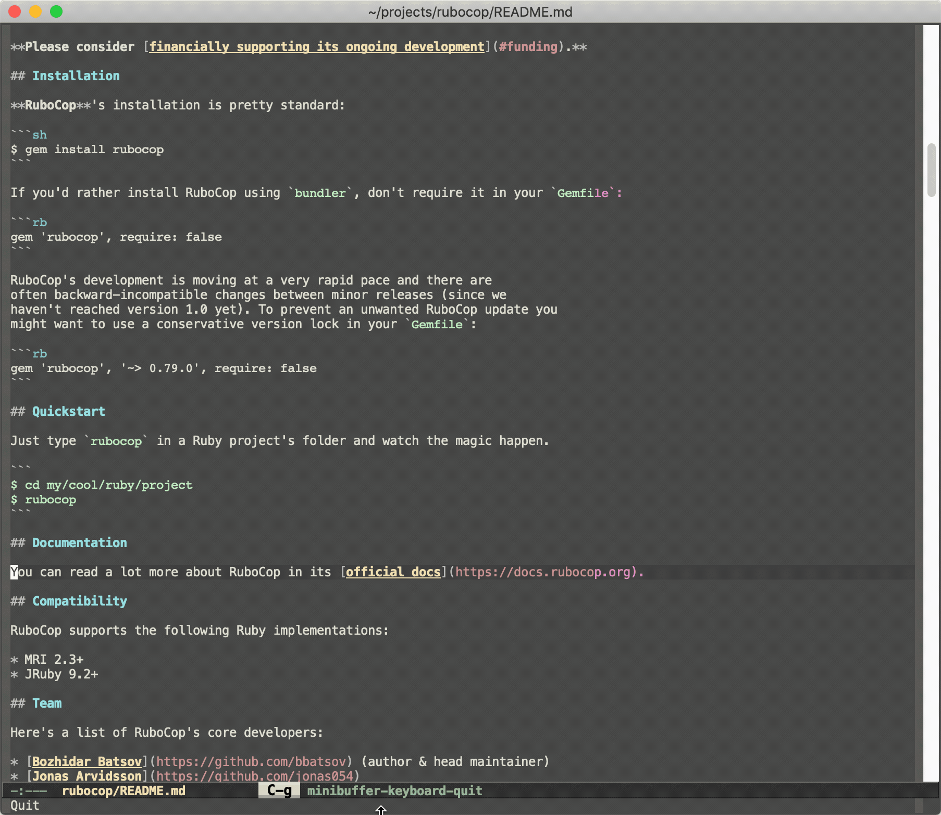Click the 'Documentation' heading

(80, 543)
